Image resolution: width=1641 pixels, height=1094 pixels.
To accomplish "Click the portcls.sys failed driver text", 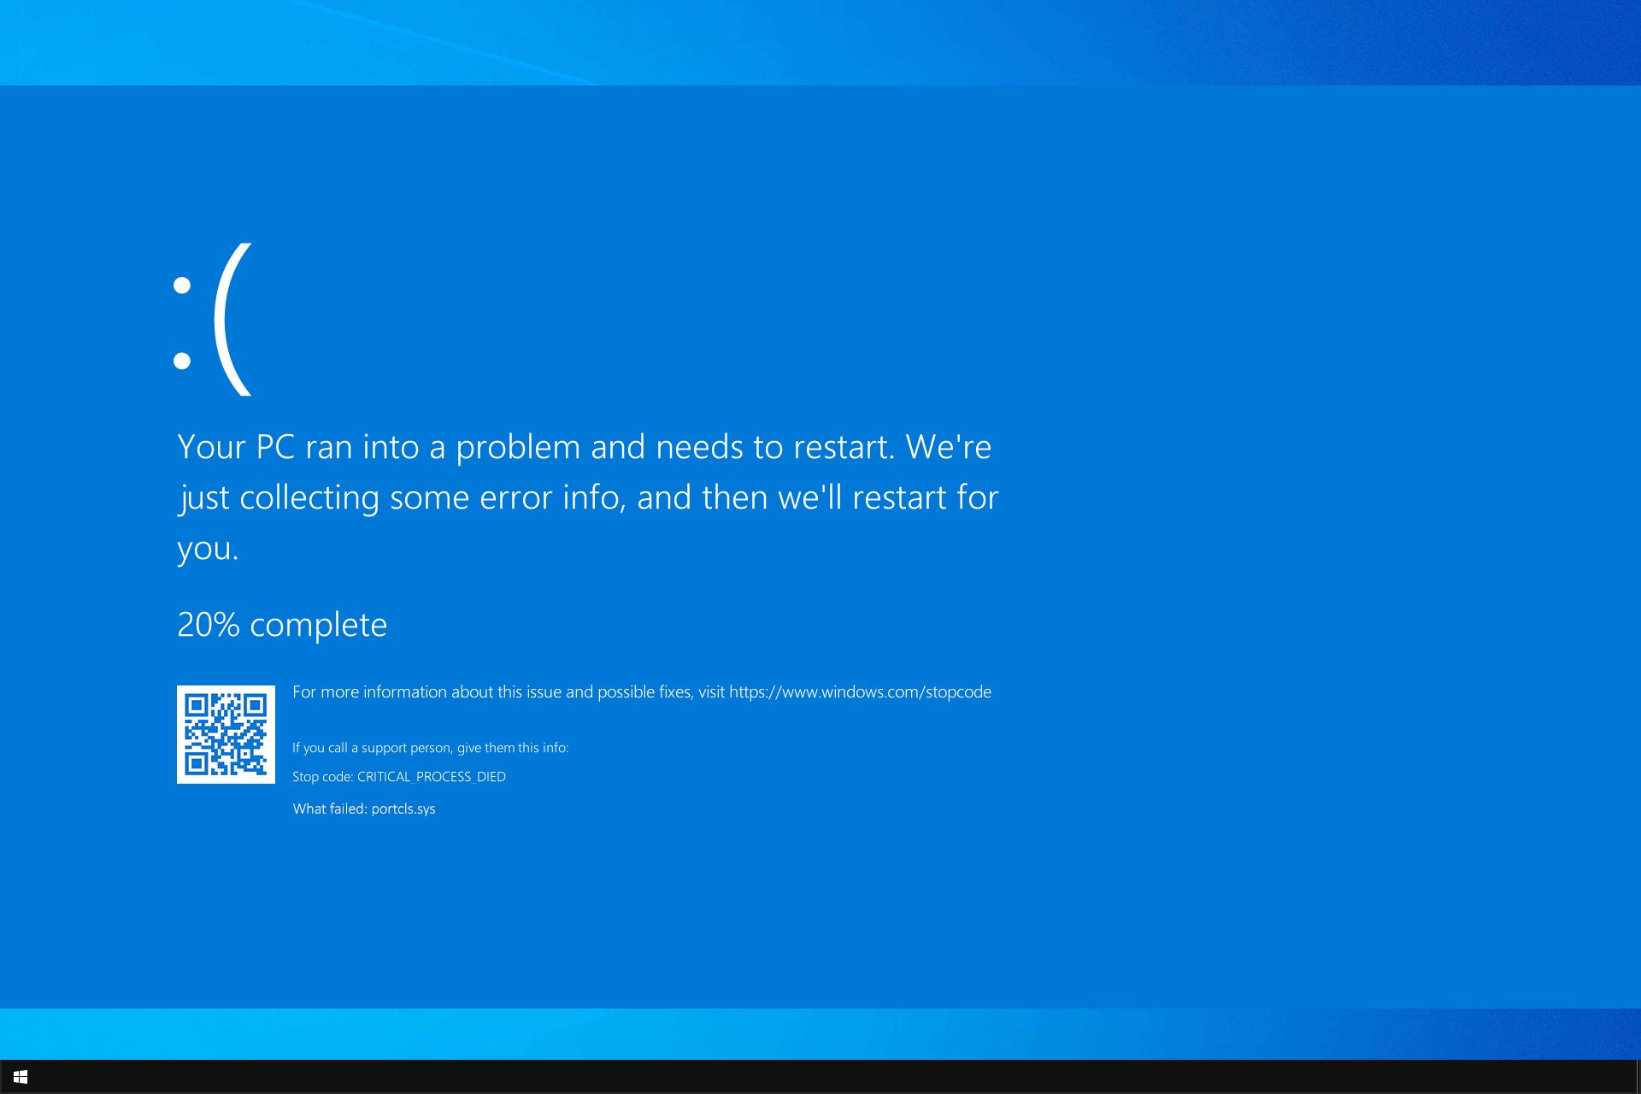I will point(403,809).
